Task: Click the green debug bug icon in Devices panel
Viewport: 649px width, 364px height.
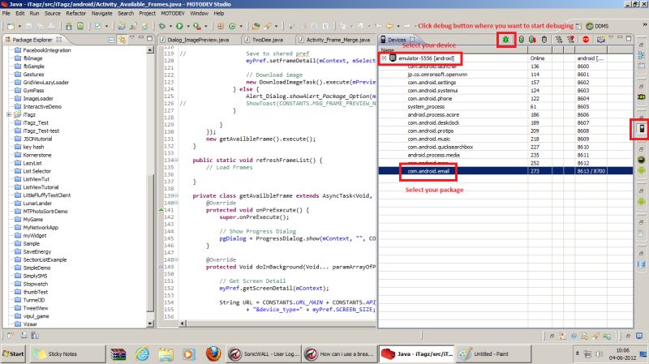Action: tap(505, 40)
